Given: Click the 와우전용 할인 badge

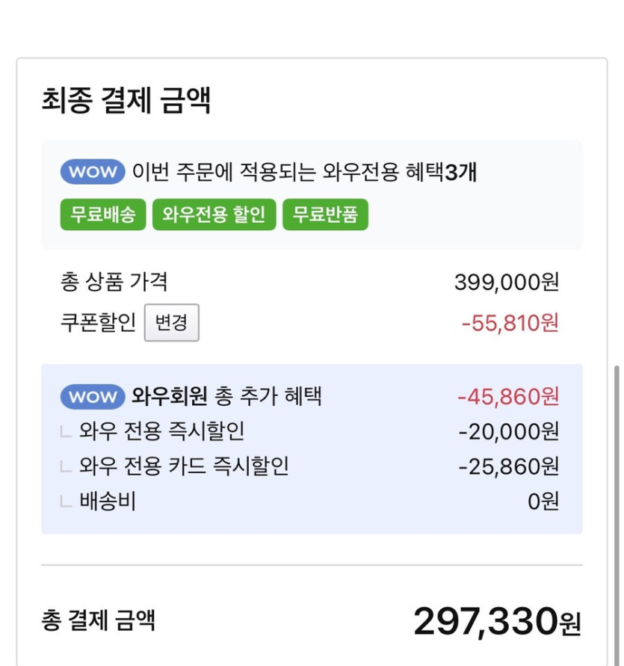Looking at the screenshot, I should (215, 215).
